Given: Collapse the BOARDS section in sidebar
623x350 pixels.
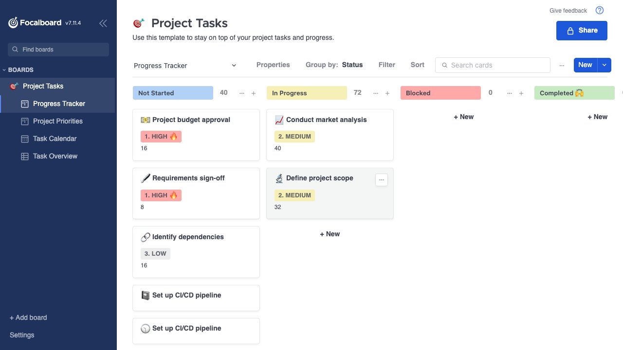Looking at the screenshot, I should 5,70.
